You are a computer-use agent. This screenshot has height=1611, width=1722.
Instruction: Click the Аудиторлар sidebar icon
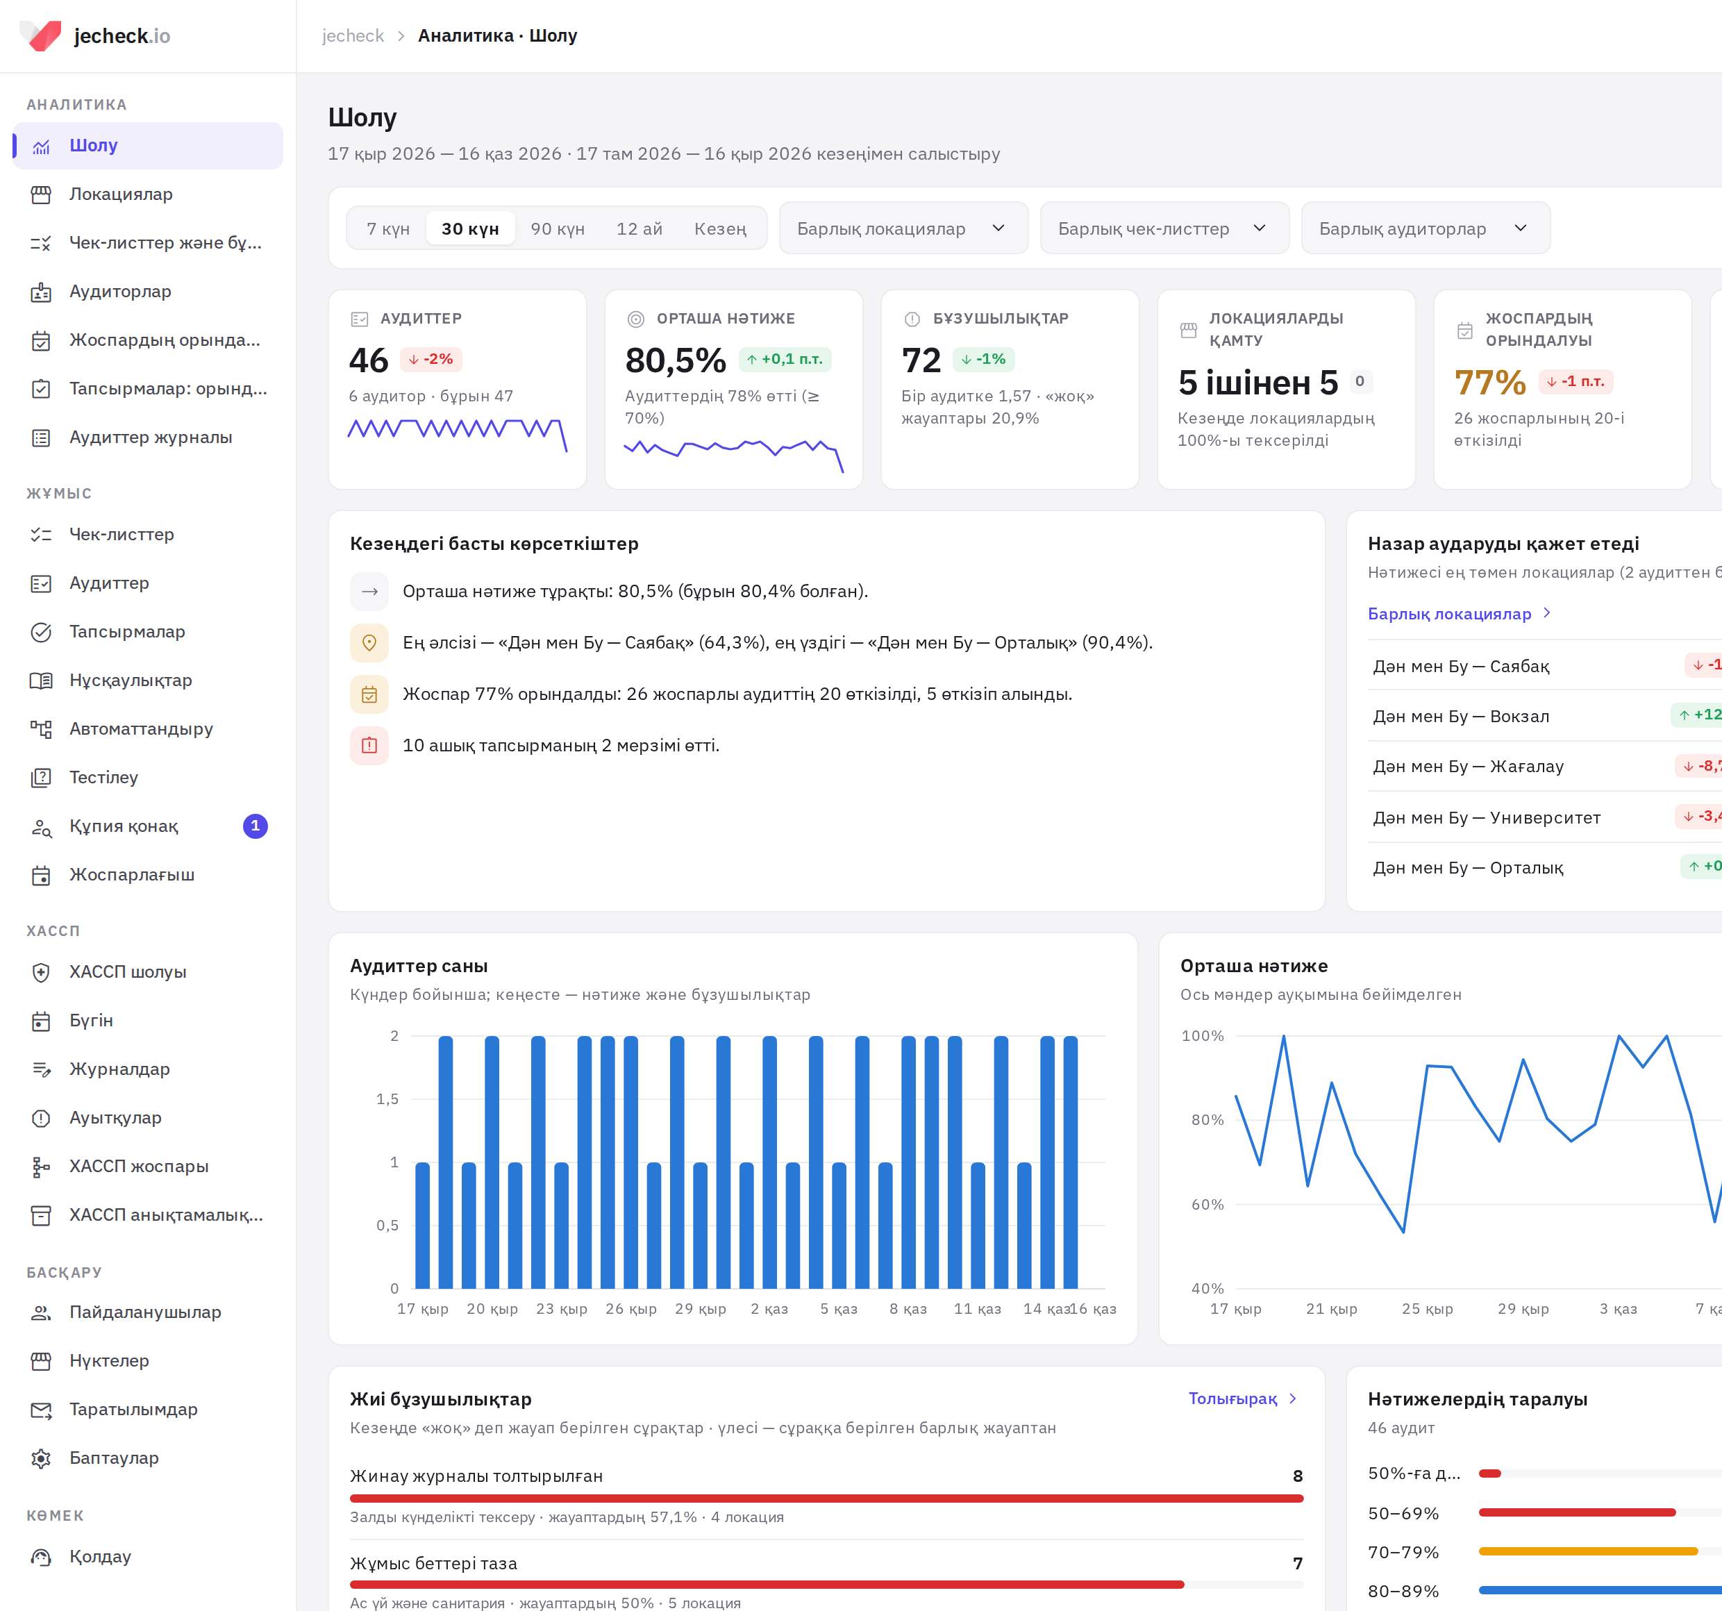(41, 292)
